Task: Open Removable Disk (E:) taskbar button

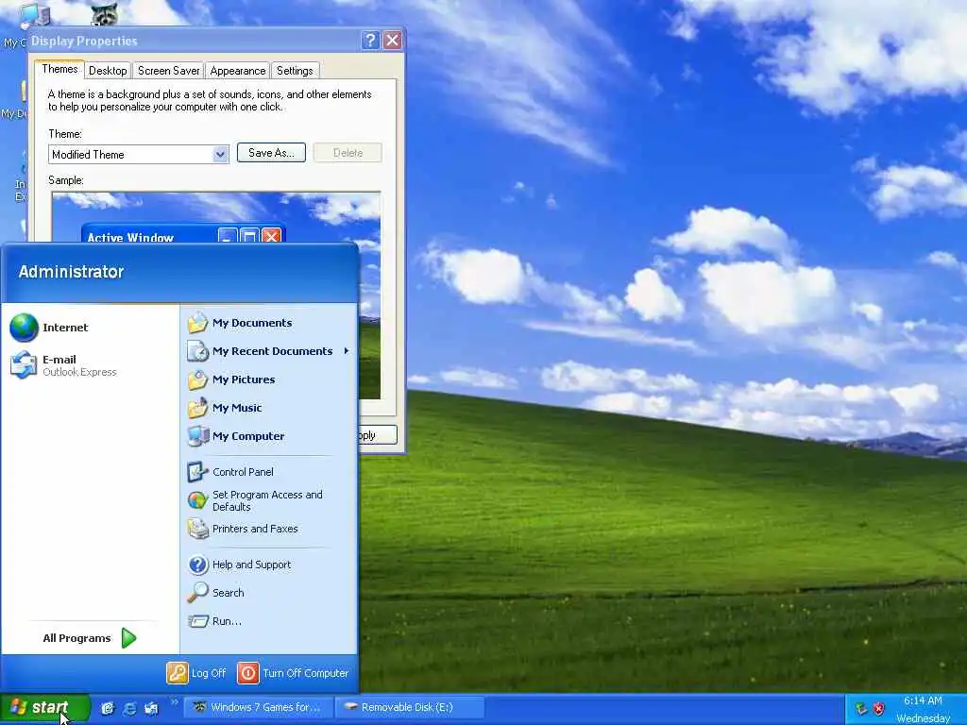Action: (x=409, y=708)
